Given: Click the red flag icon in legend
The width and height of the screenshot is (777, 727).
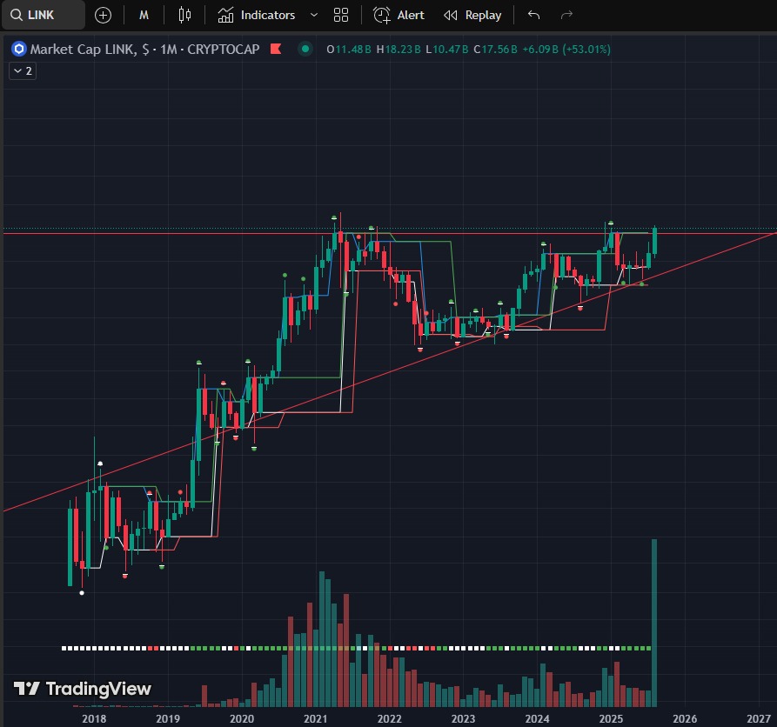Looking at the screenshot, I should point(276,49).
